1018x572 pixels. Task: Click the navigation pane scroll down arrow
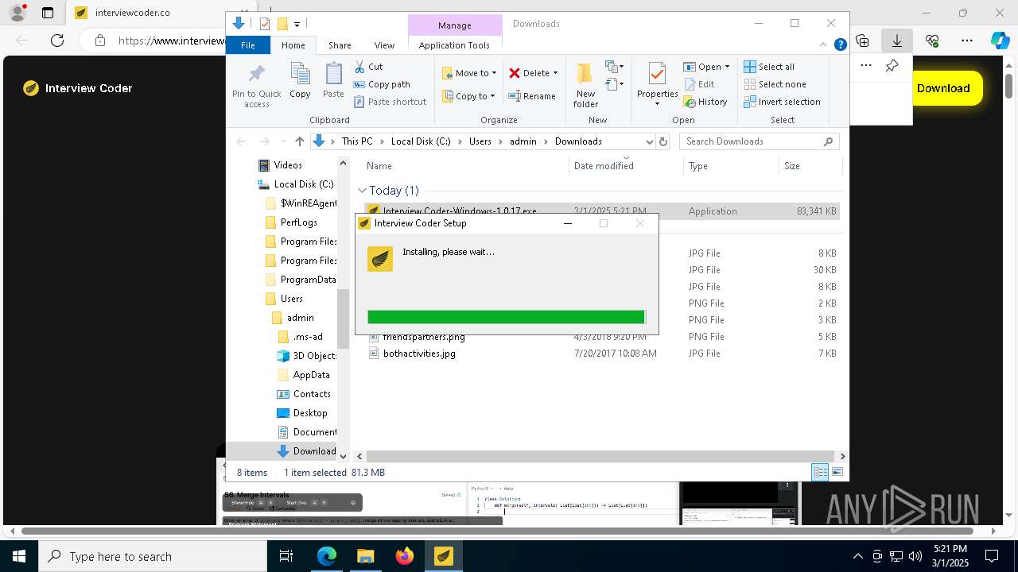pyautogui.click(x=344, y=456)
